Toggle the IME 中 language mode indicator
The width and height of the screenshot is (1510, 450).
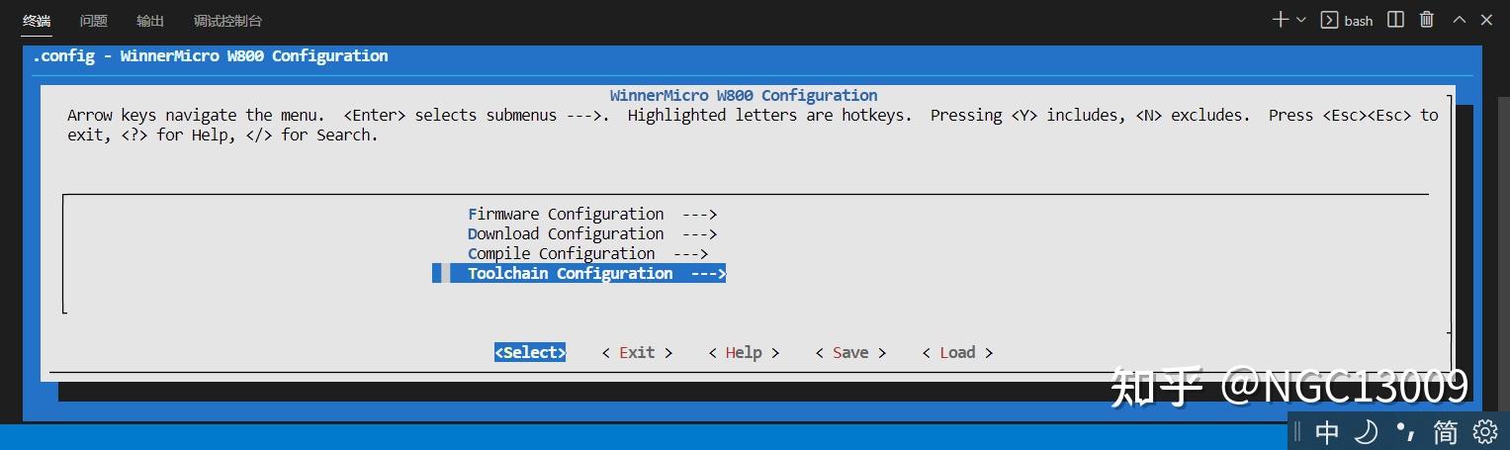pos(1327,432)
